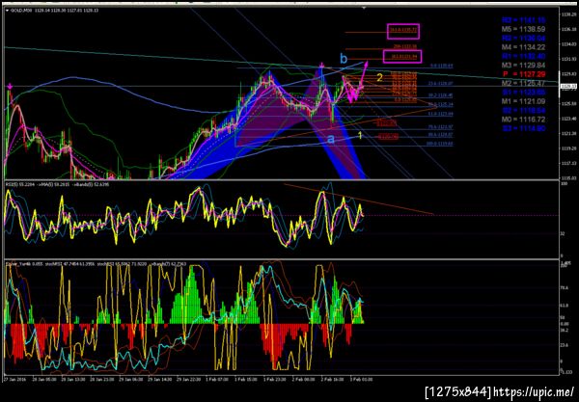Click the '3 Feb 01:00' time axis label

point(361,379)
